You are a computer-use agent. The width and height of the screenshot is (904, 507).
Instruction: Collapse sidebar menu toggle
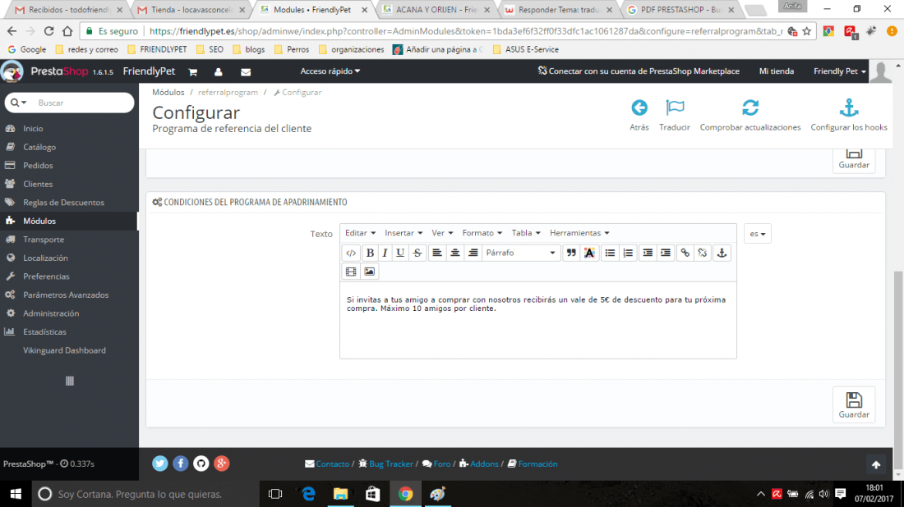click(70, 381)
